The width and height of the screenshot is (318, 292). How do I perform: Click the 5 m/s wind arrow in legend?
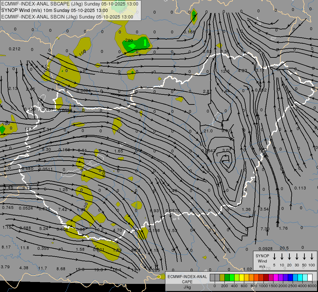[x=274, y=257]
